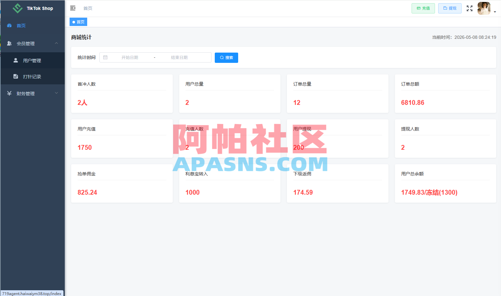
Task: Click the 订单总额 value 6810.86
Action: point(413,103)
